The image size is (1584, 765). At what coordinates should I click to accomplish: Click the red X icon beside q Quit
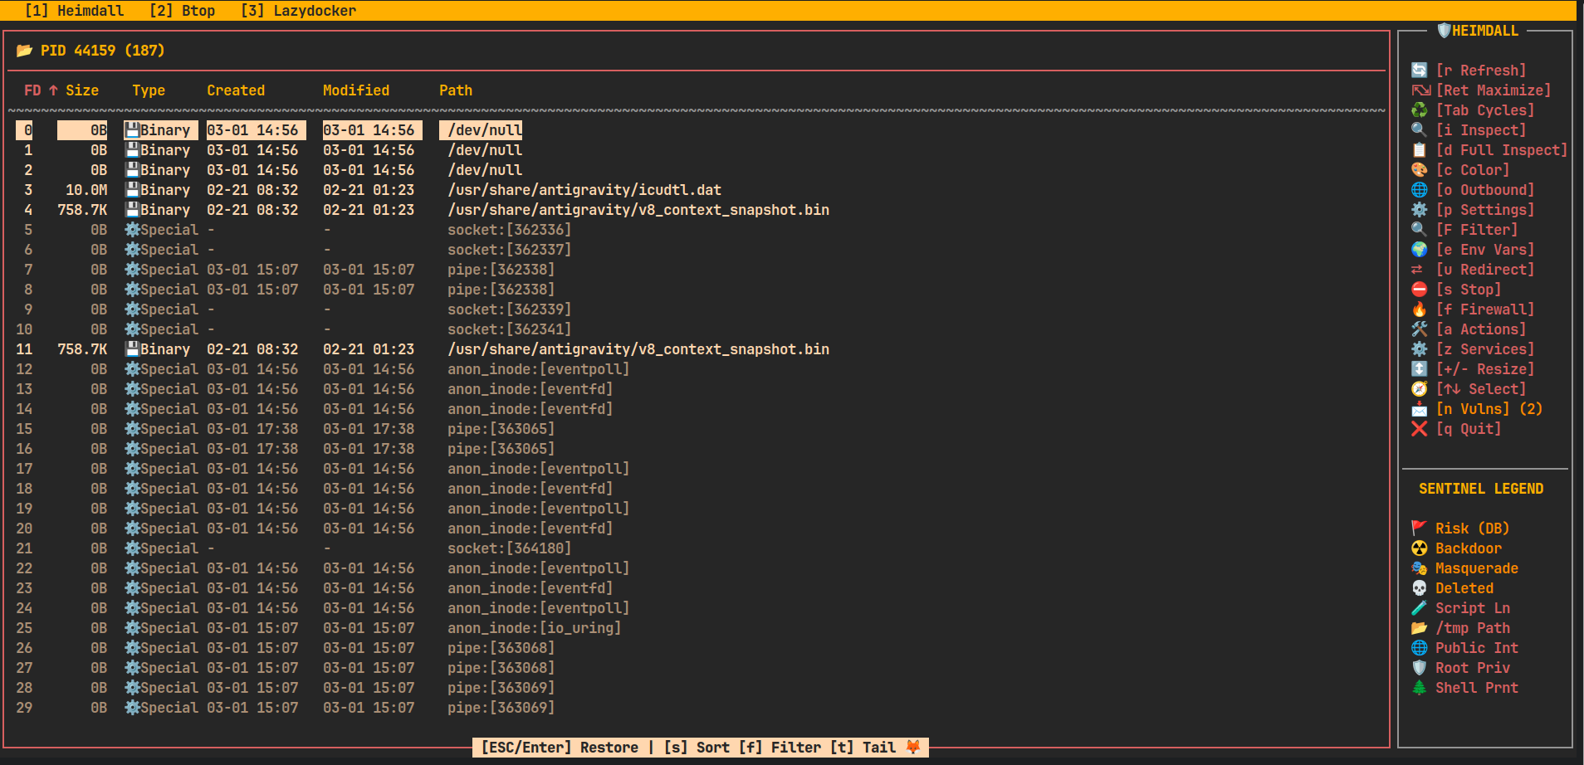point(1420,429)
